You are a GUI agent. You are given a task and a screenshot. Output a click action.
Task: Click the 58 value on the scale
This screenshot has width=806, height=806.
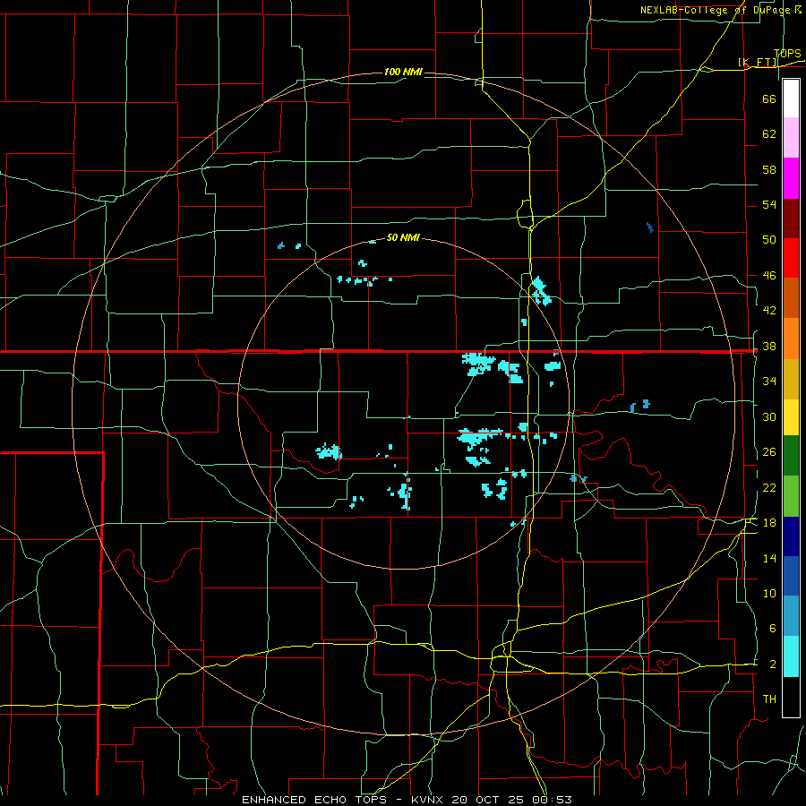coord(769,169)
